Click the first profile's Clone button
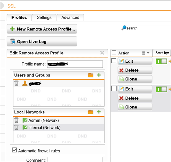 pos(135,79)
